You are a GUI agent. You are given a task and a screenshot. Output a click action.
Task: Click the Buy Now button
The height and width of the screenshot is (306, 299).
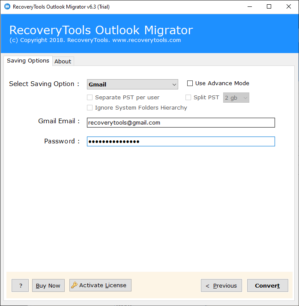48,285
